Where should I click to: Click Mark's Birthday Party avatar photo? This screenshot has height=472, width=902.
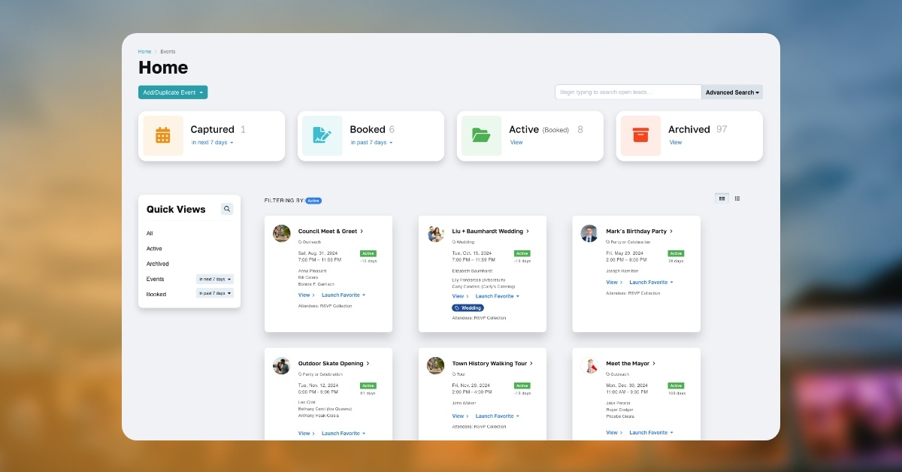pyautogui.click(x=589, y=233)
